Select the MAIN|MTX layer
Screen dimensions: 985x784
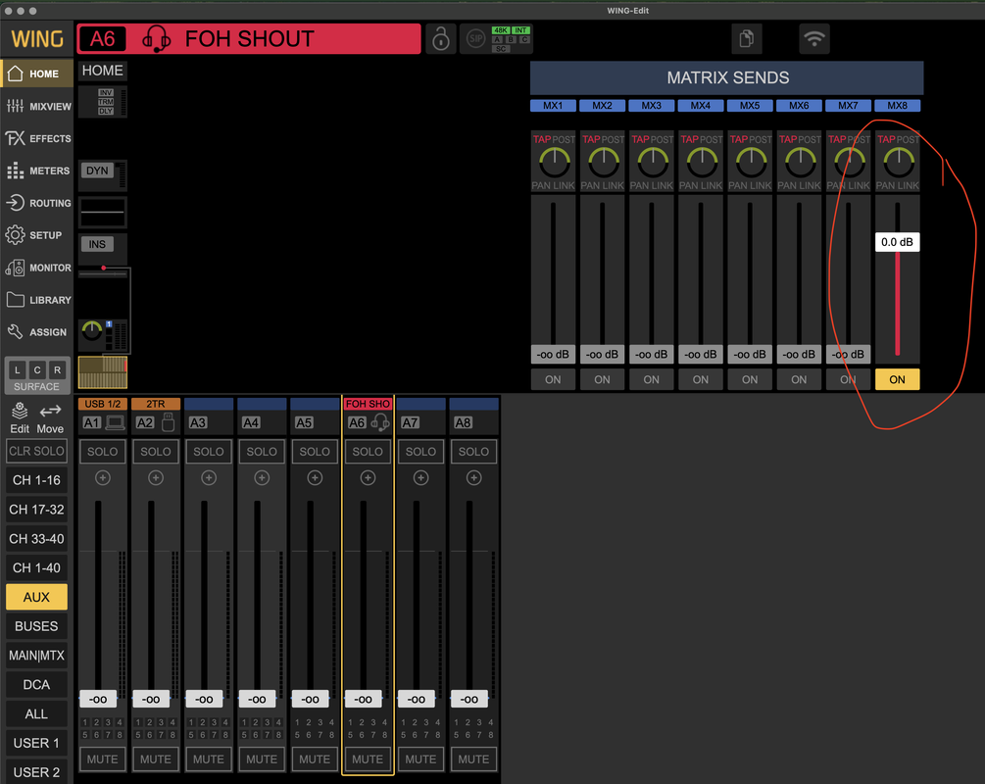36,656
